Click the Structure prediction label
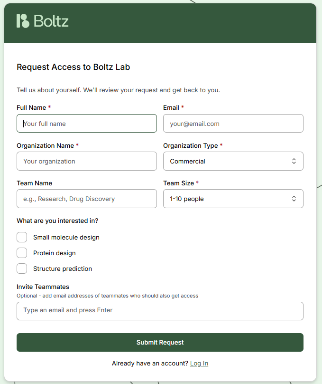322x384 pixels. [63, 269]
